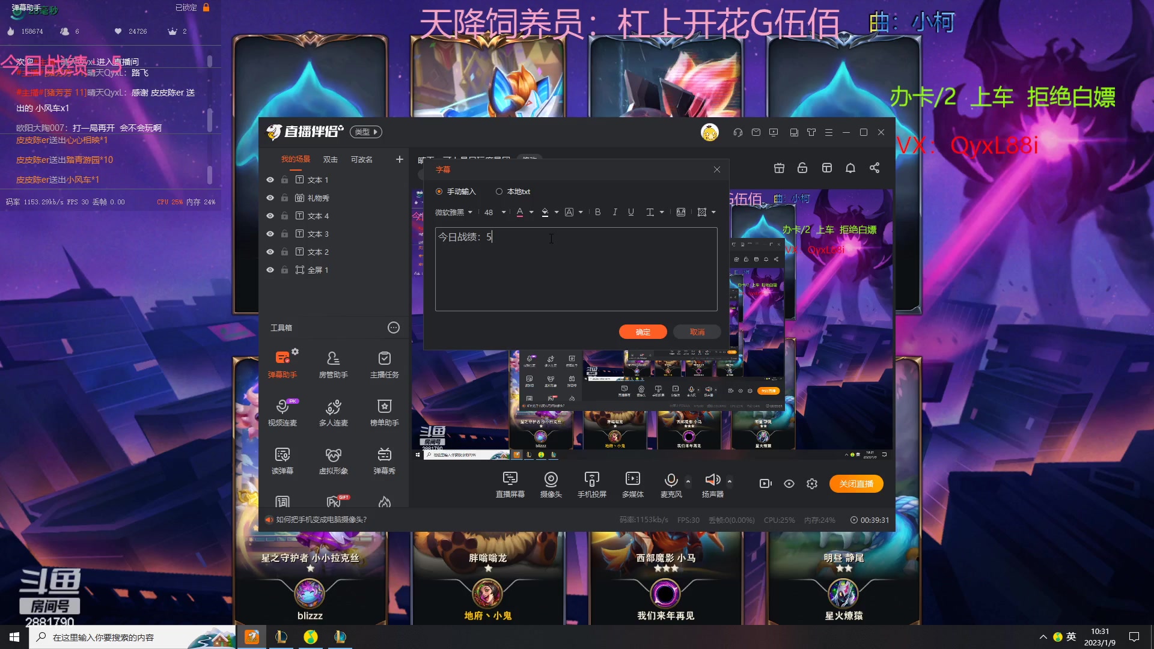Toggle bold text formatting
Viewport: 1154px width, 649px height.
[597, 212]
